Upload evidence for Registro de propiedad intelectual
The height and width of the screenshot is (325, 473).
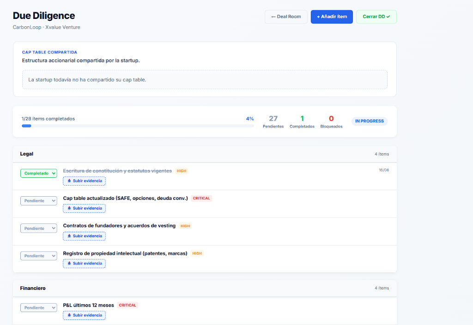click(84, 264)
